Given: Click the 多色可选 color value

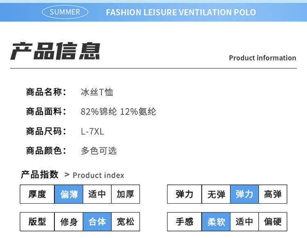Looking at the screenshot, I should tap(99, 151).
